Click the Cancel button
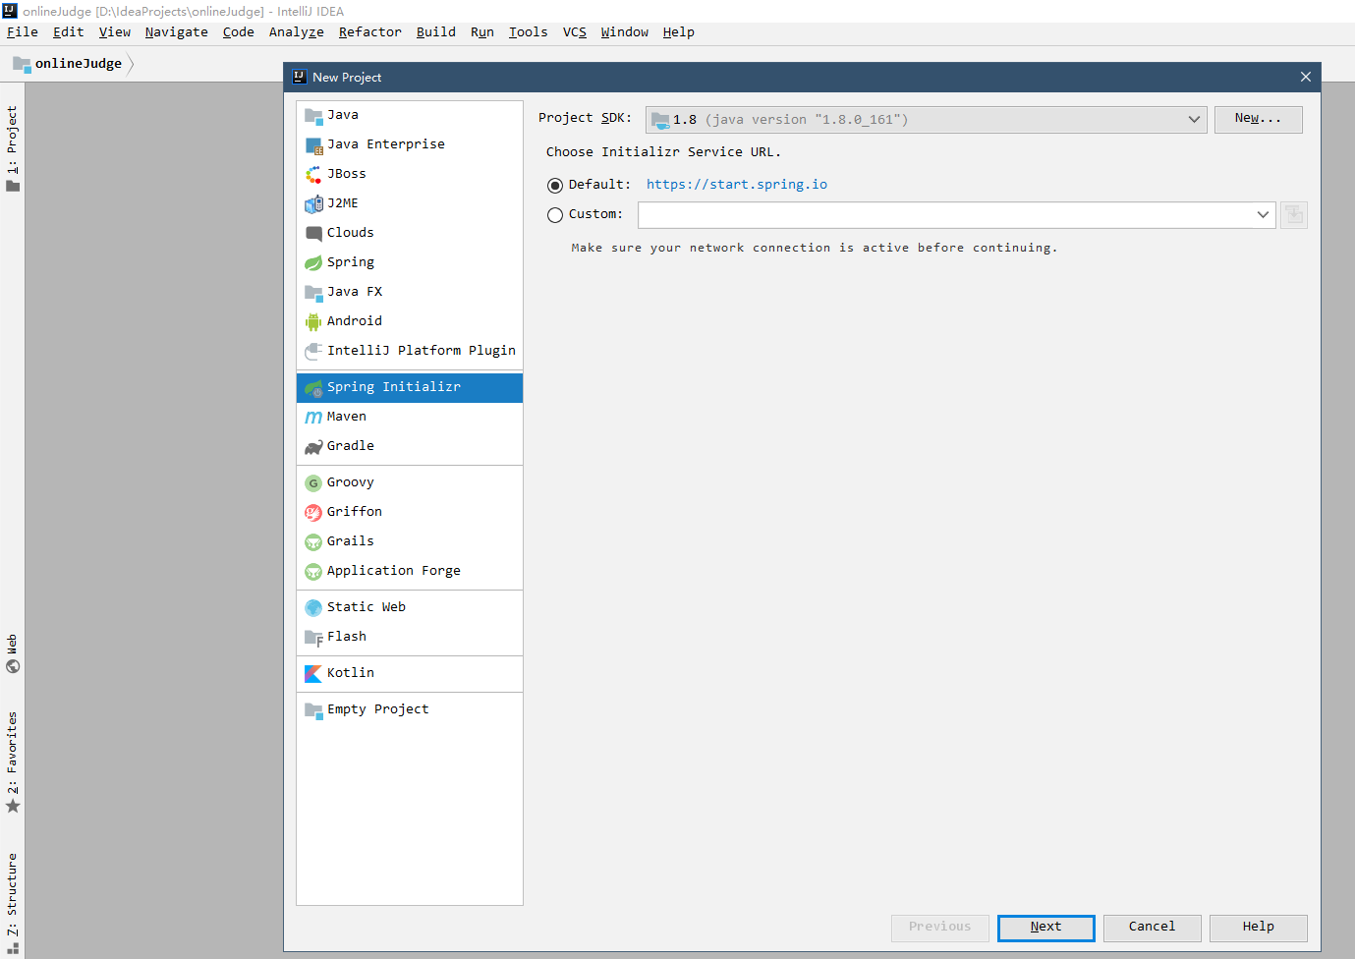The image size is (1355, 959). tap(1152, 928)
